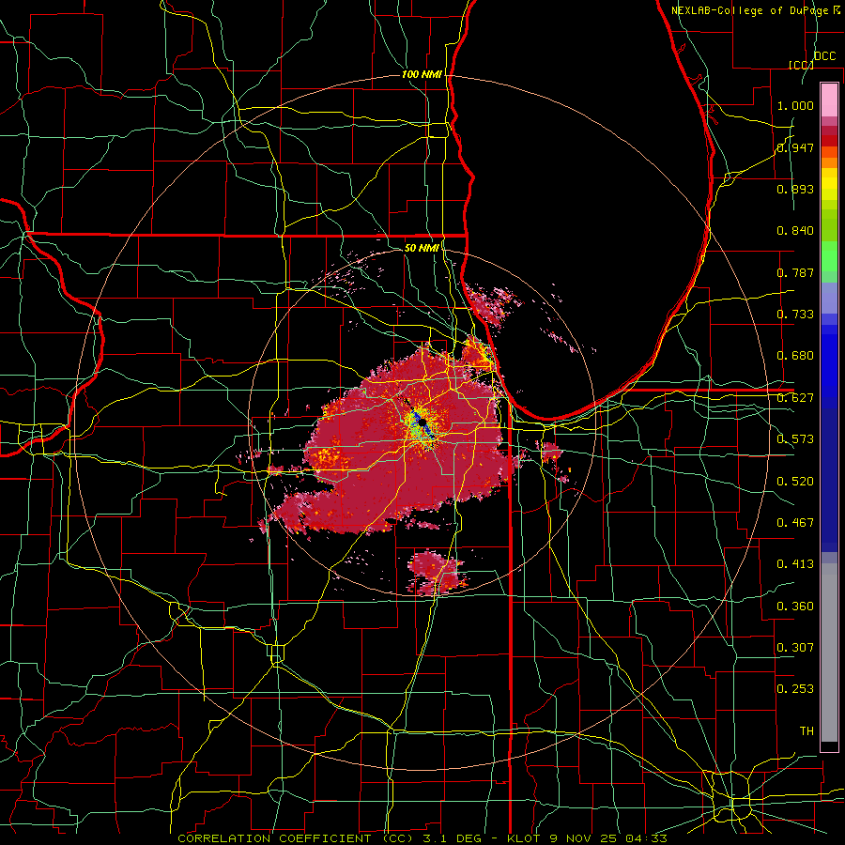Click the 0.413 scale value
This screenshot has width=845, height=845.
pos(795,564)
